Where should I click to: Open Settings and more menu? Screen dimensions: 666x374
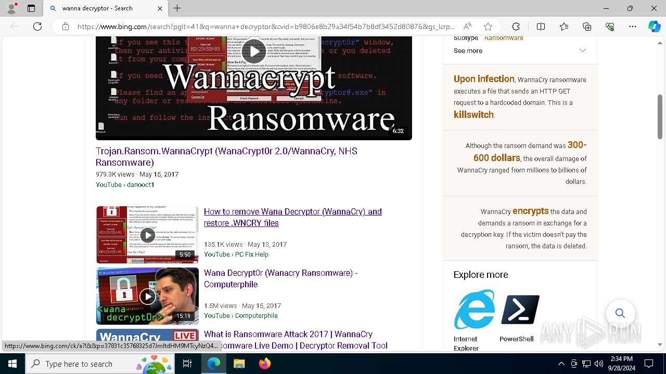633,26
